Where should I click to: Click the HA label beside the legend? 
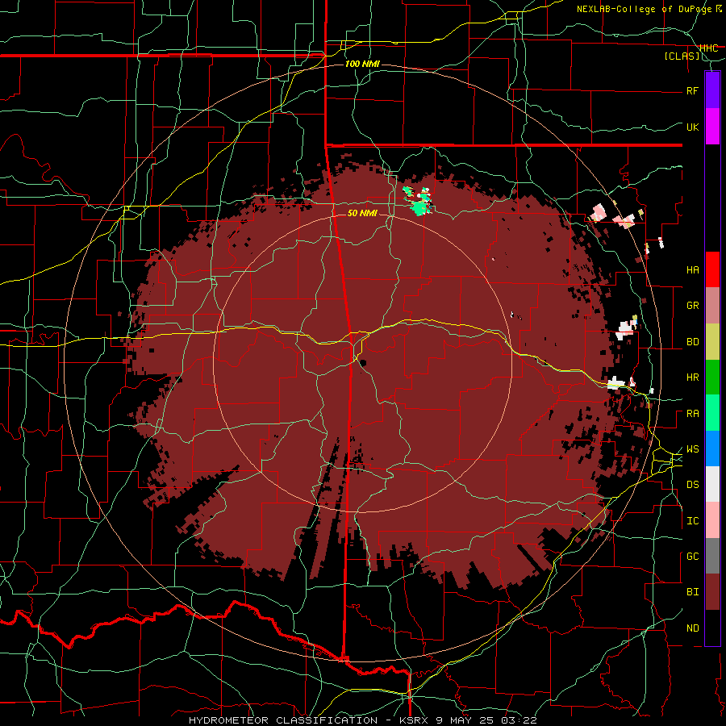coord(693,269)
